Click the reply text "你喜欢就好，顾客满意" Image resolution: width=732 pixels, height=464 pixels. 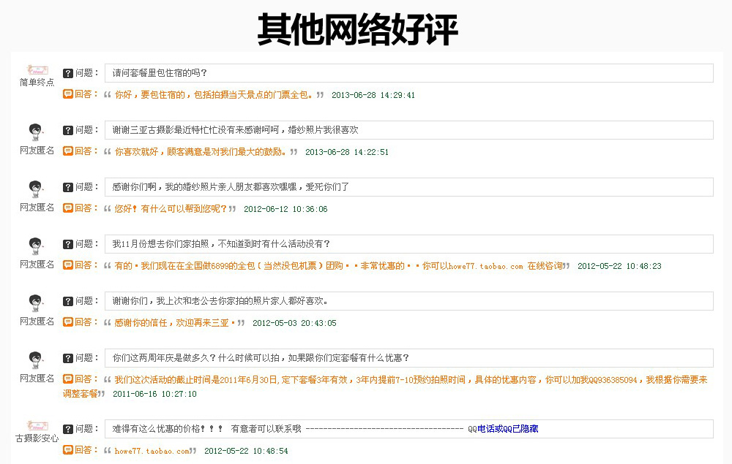pos(201,152)
